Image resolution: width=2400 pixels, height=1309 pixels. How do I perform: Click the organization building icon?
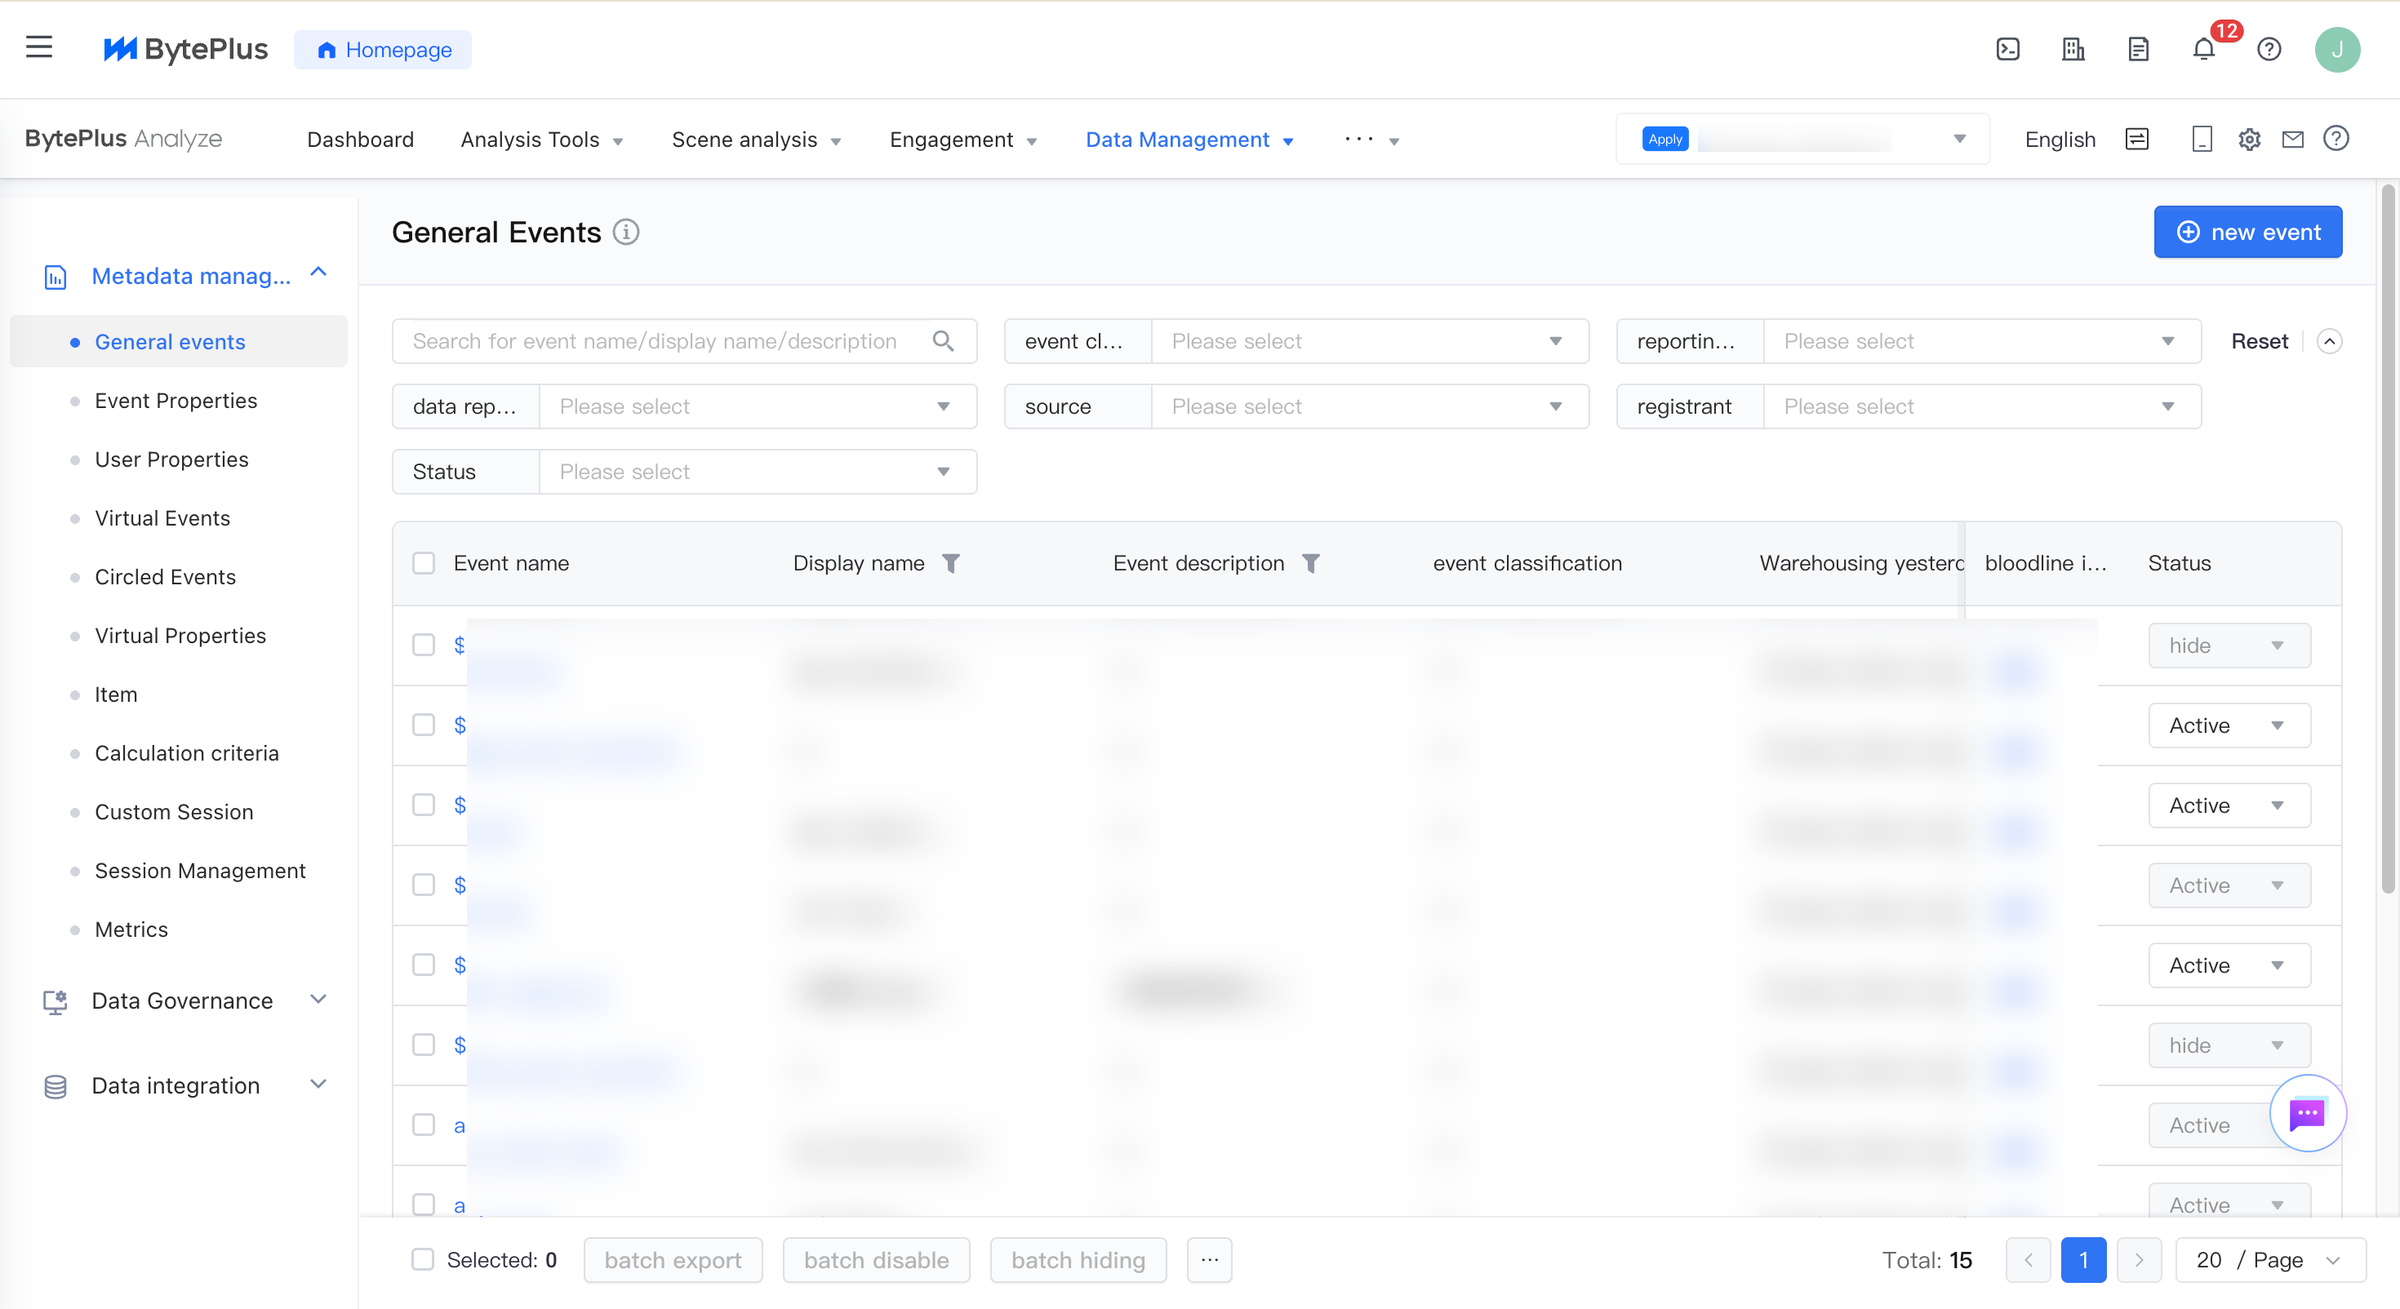[2073, 50]
